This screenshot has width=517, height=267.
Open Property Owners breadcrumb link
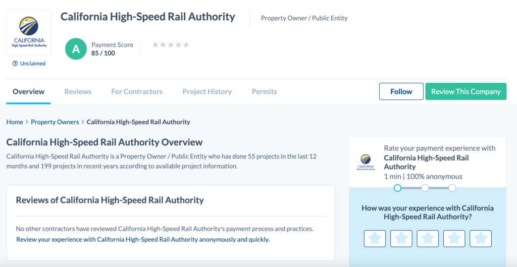[x=55, y=122]
